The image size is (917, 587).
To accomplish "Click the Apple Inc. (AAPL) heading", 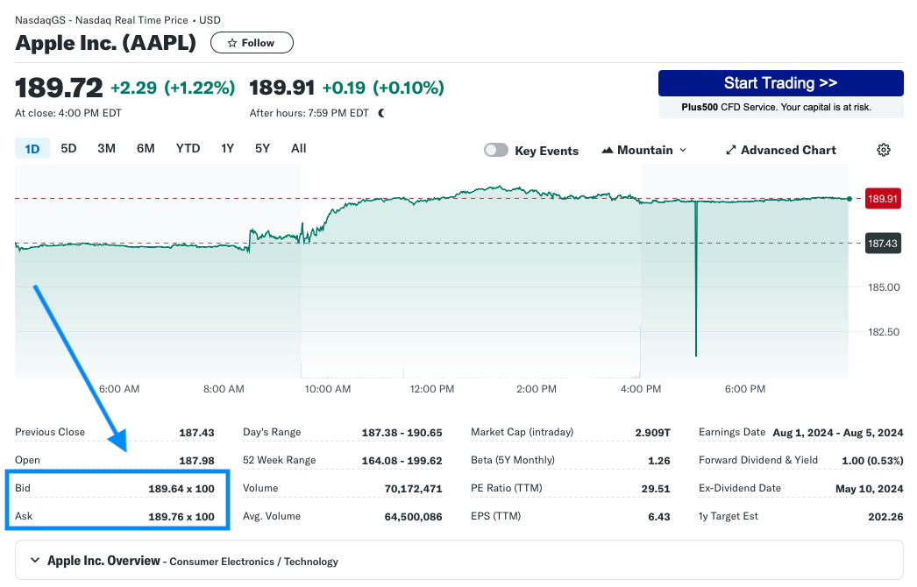I will pos(106,43).
